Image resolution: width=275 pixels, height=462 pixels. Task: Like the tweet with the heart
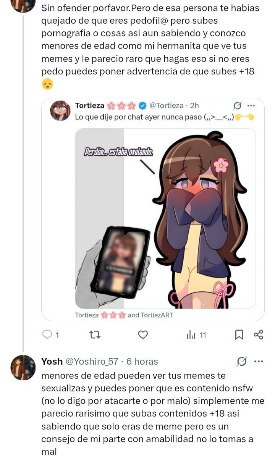coord(142,335)
